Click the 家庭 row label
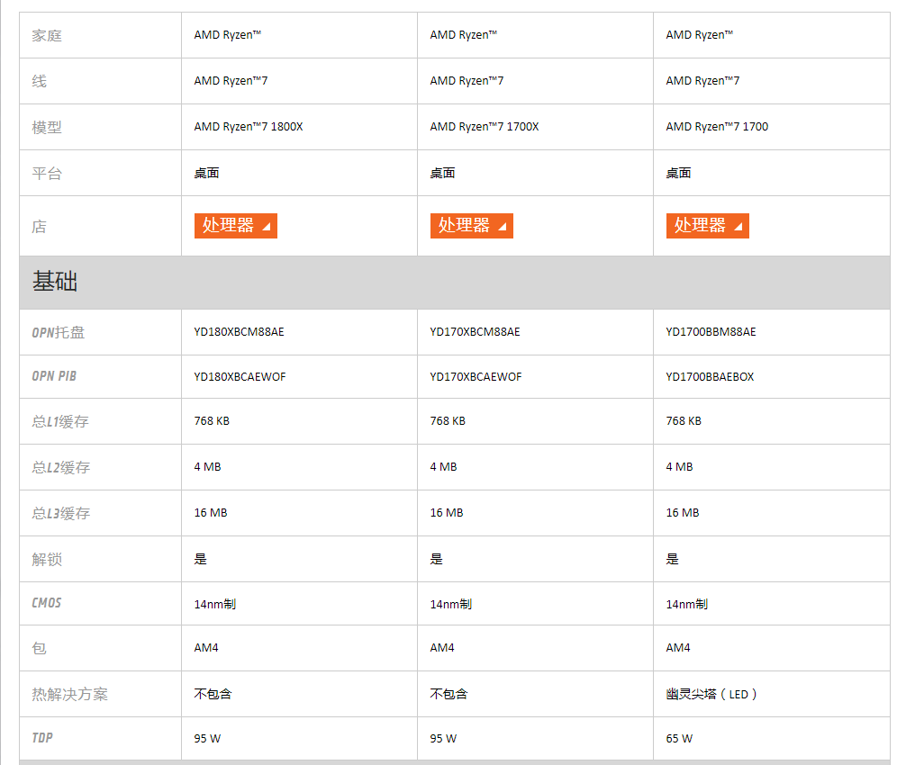This screenshot has height=765, width=897. (47, 35)
